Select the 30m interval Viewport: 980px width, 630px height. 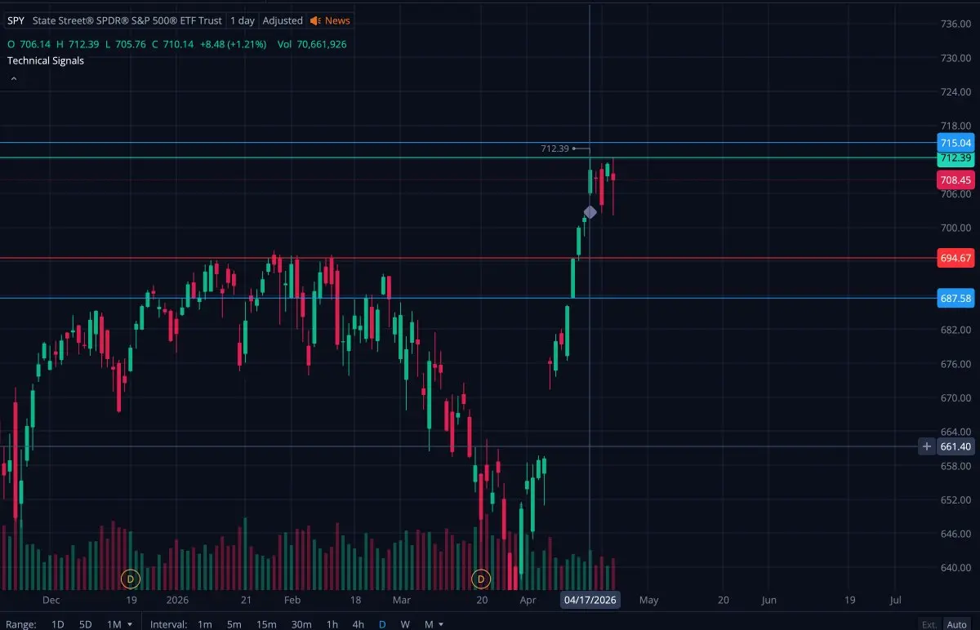click(301, 624)
